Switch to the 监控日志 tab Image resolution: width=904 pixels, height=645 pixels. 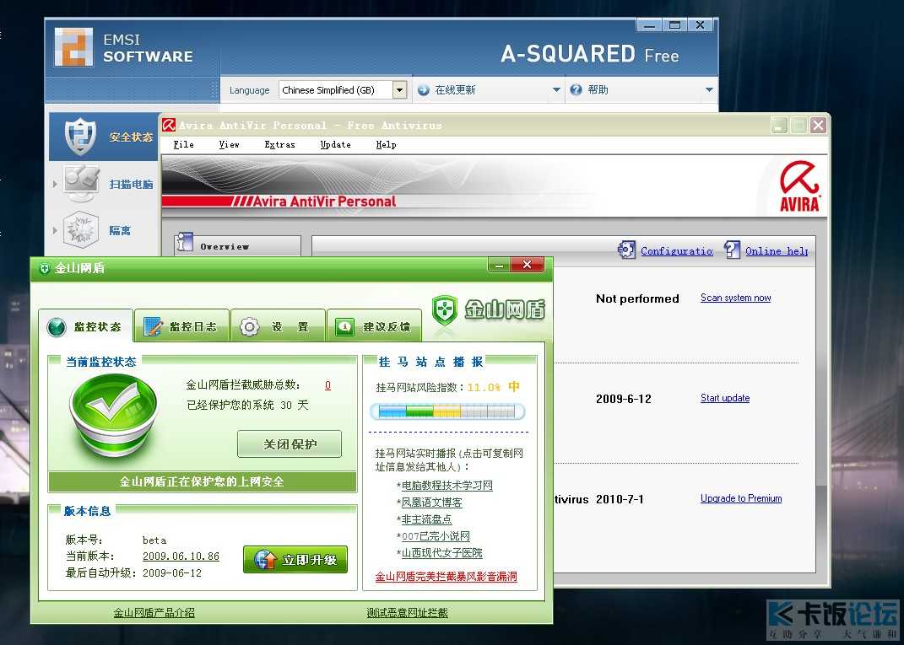[181, 326]
